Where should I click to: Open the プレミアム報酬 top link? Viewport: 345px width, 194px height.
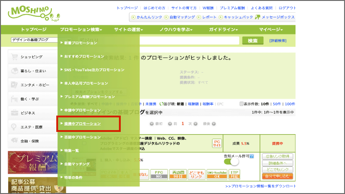pyautogui.click(x=232, y=8)
